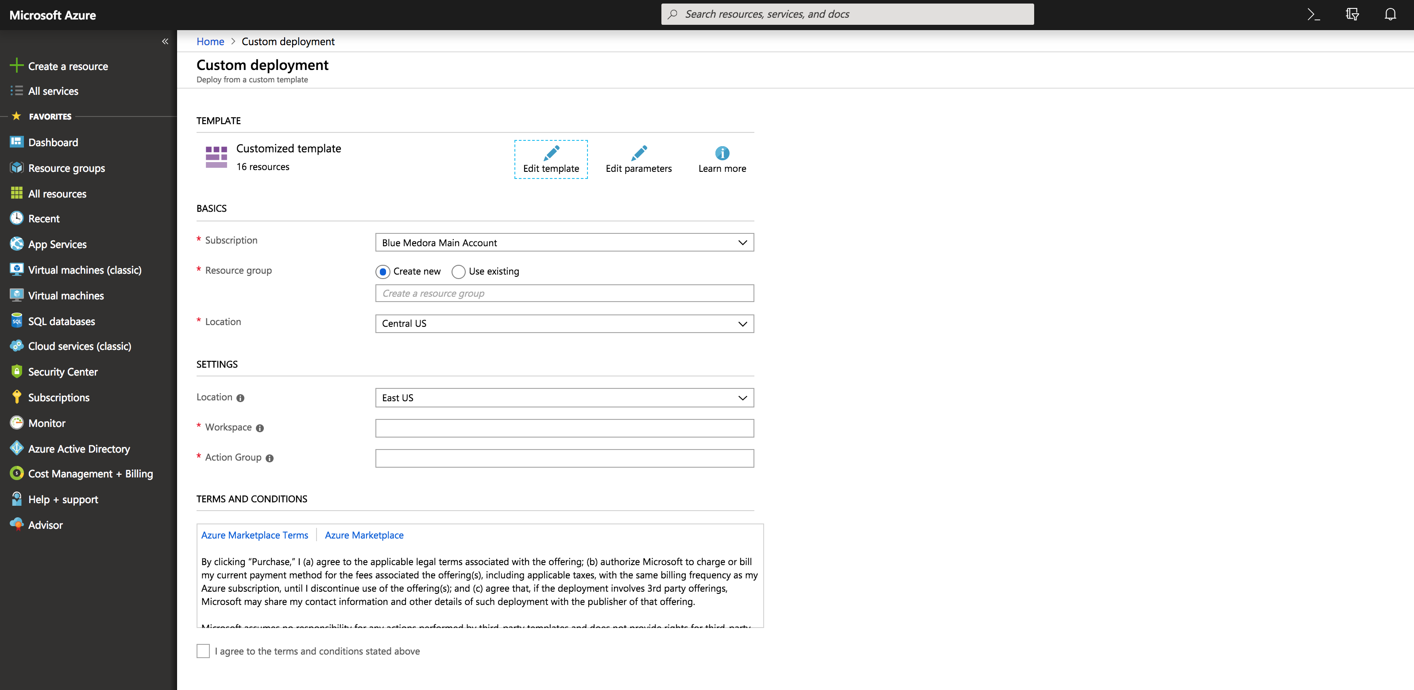The width and height of the screenshot is (1414, 690).
Task: Collapse the left sidebar with double chevron
Action: (x=165, y=42)
